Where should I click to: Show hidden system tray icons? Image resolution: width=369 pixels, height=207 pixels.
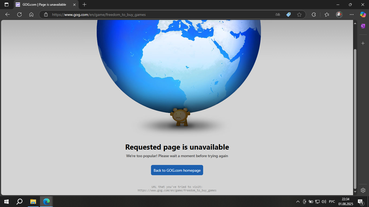click(x=298, y=201)
